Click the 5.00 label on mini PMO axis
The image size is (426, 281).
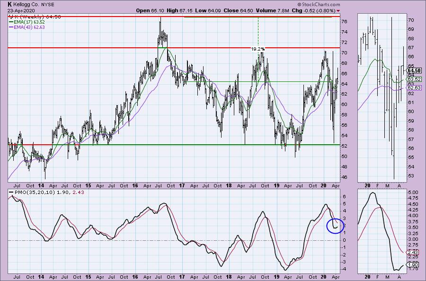(413, 192)
